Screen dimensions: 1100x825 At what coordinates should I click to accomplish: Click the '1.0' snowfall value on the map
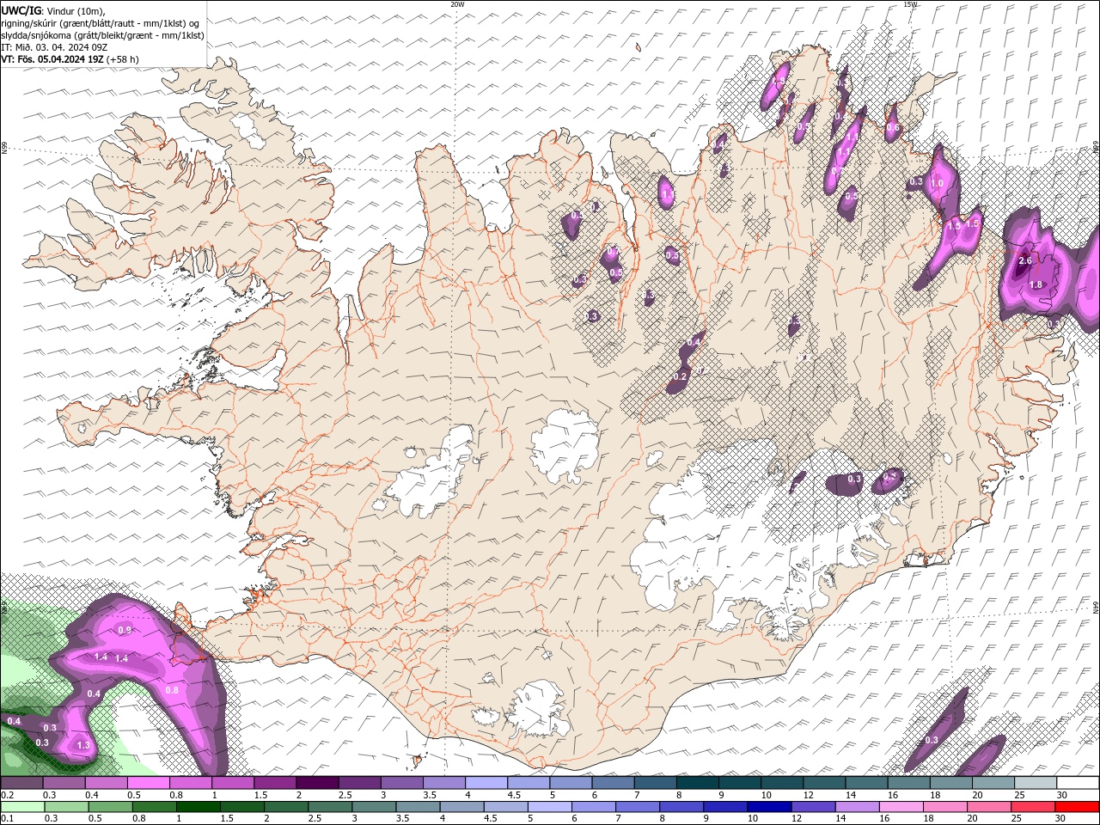coord(937,183)
